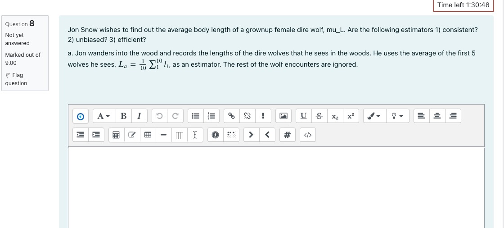The width and height of the screenshot is (504, 228).
Task: Toggle strikethrough formatting
Action: click(x=319, y=116)
